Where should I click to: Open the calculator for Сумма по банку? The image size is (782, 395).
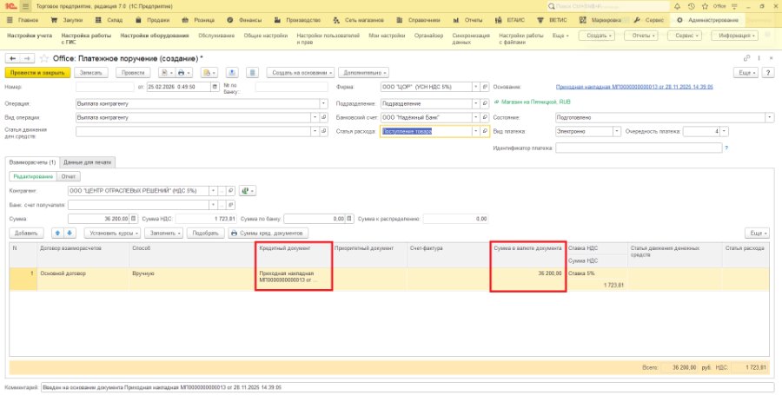pyautogui.click(x=350, y=219)
